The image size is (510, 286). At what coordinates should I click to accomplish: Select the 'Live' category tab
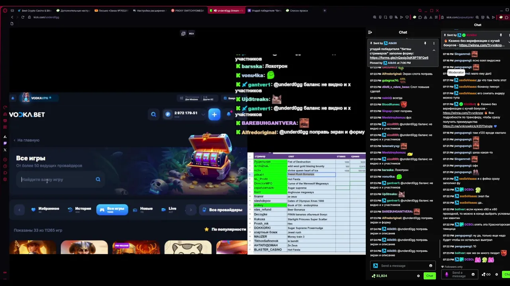point(169,209)
